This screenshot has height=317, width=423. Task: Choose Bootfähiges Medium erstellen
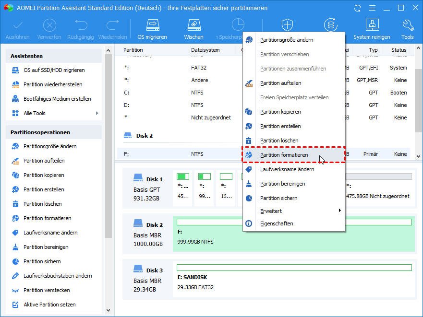click(x=57, y=99)
